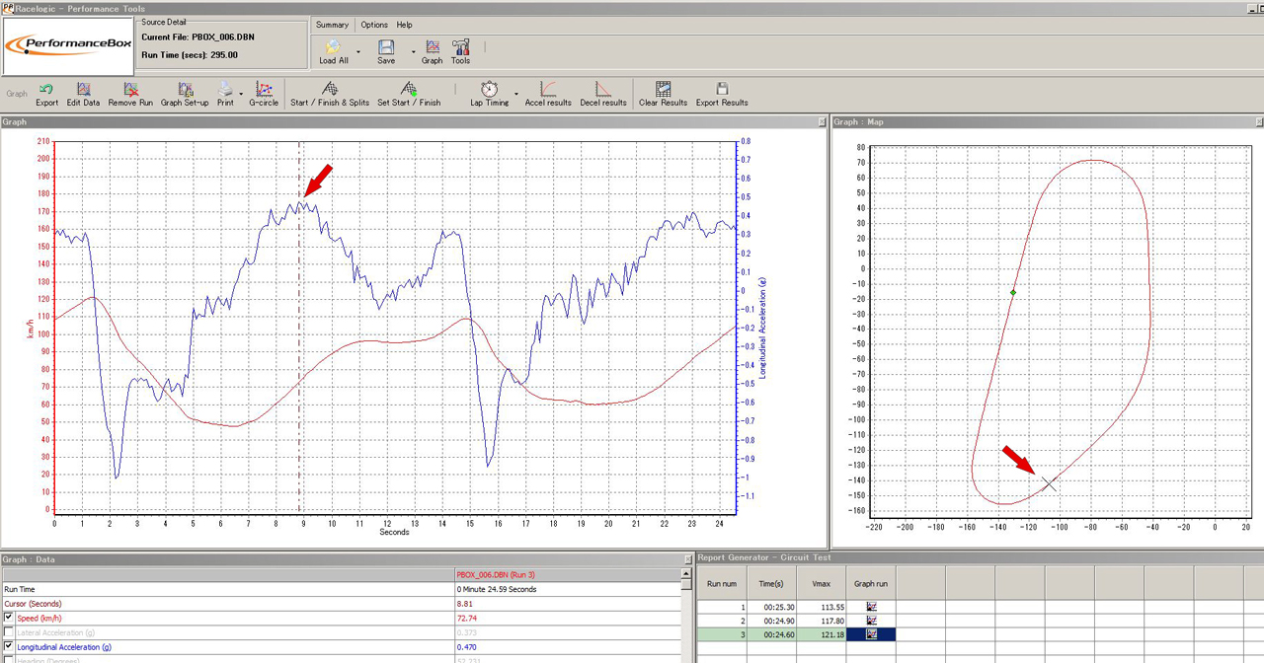Click Set Start / Finish icon
Screen dimensions: 1264x663
[409, 91]
